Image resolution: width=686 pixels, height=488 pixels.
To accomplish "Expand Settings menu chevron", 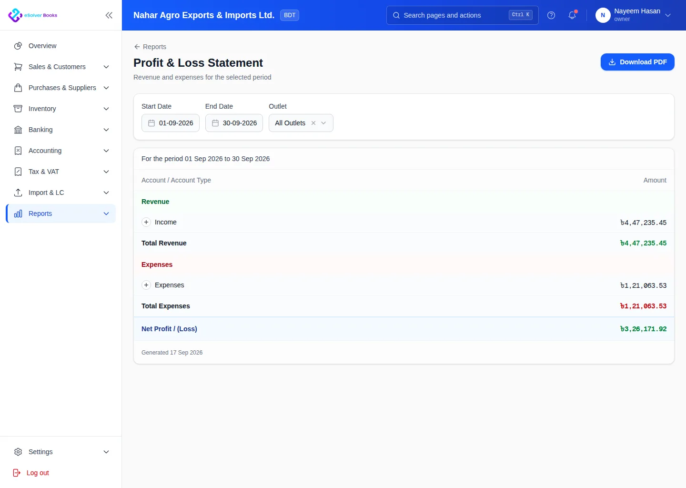I will pos(106,452).
